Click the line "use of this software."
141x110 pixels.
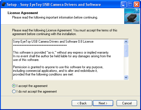(x=26, y=60)
